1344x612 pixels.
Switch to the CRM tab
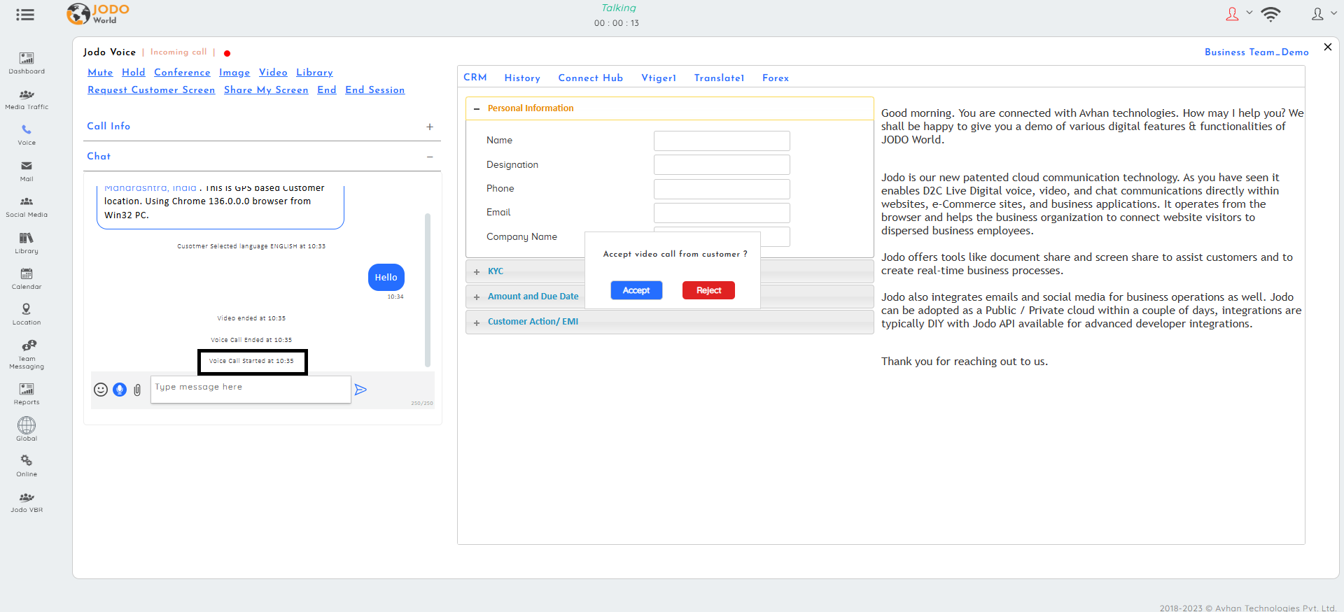[x=475, y=78]
